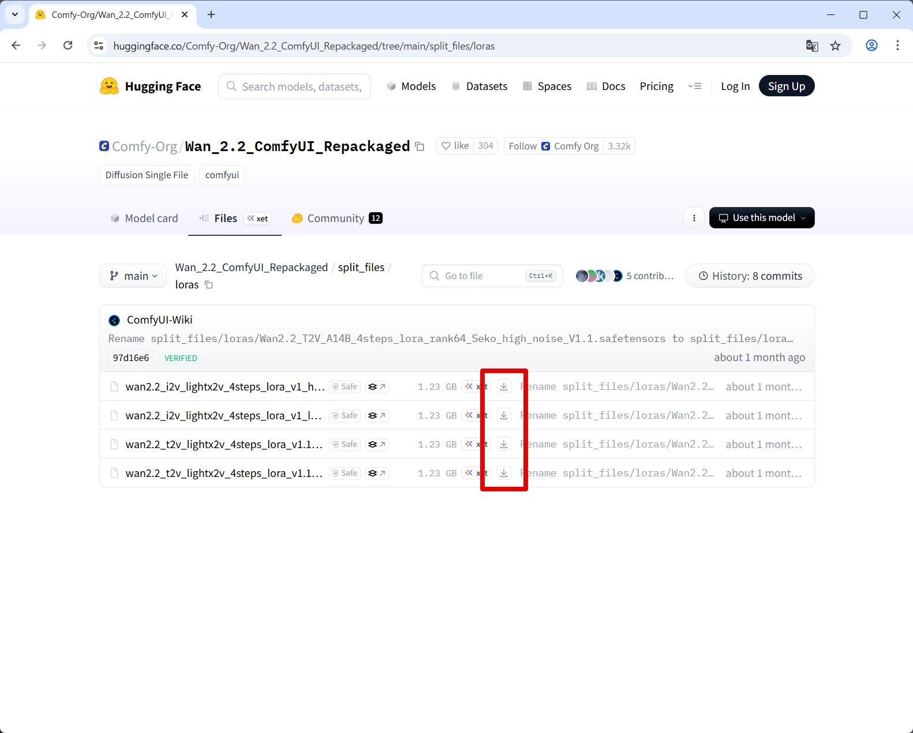Reload the current page

[68, 46]
